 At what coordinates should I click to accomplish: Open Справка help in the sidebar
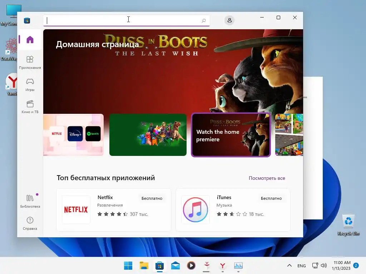30,223
